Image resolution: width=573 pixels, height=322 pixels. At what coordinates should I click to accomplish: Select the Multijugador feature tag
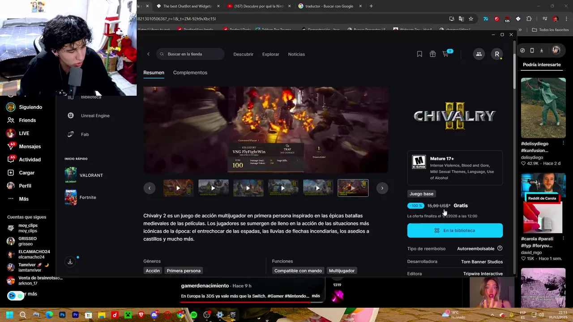342,271
